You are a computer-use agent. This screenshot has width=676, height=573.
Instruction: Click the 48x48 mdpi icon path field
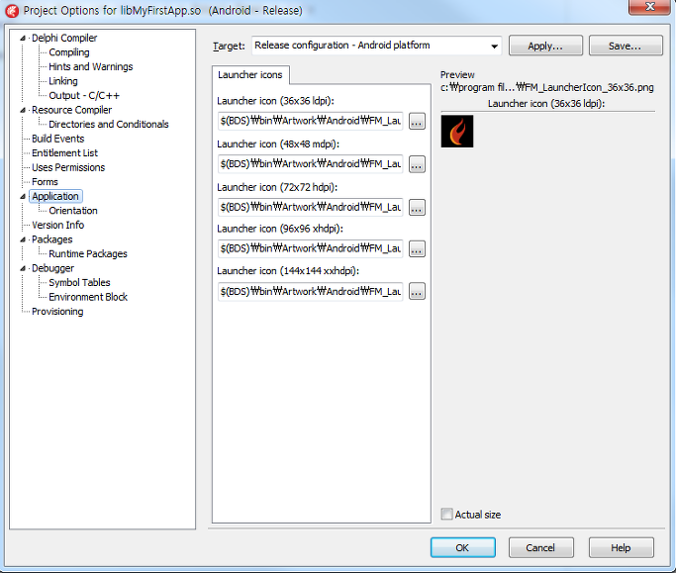click(311, 164)
